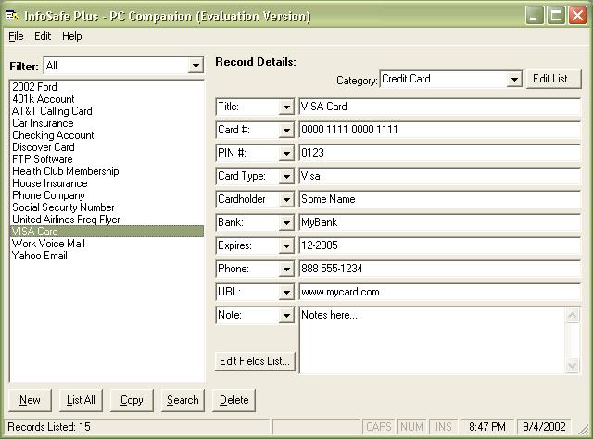Open the Expires field label dropdown
593x439 pixels.
click(x=286, y=246)
